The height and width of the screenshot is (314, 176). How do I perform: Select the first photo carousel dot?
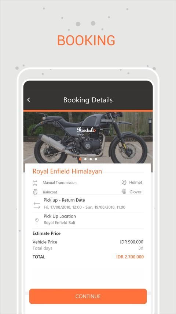(x=80, y=159)
